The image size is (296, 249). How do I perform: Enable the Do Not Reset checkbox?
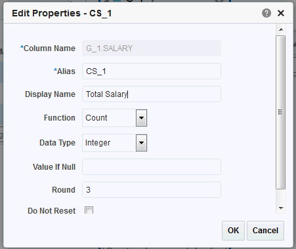click(x=89, y=210)
